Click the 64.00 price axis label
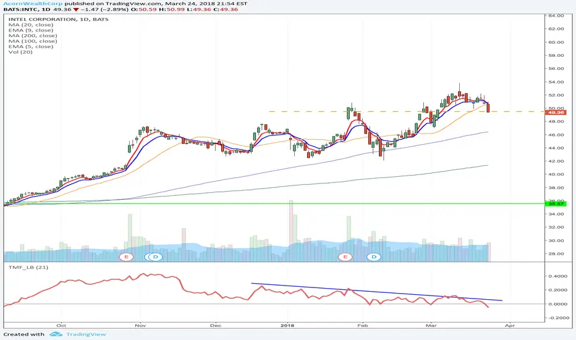The height and width of the screenshot is (340, 576). click(556, 16)
